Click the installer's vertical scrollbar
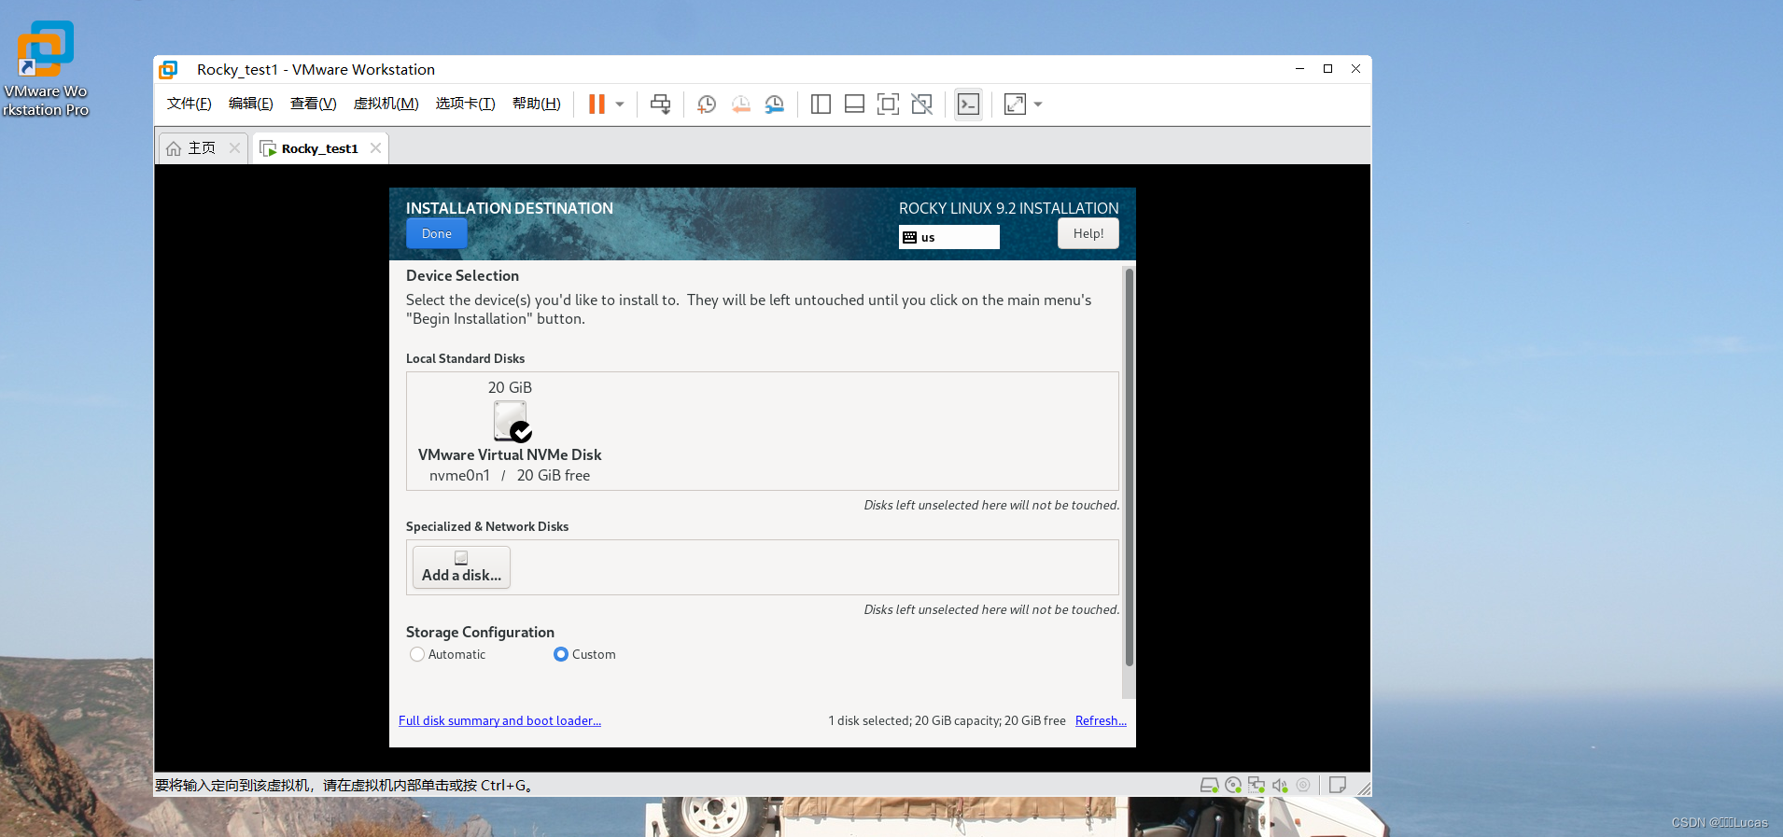 1130,467
